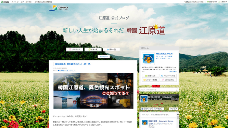The width and height of the screenshot is (228, 128).
Task: Click the bear mascot profile picture
Action: pos(148,59)
